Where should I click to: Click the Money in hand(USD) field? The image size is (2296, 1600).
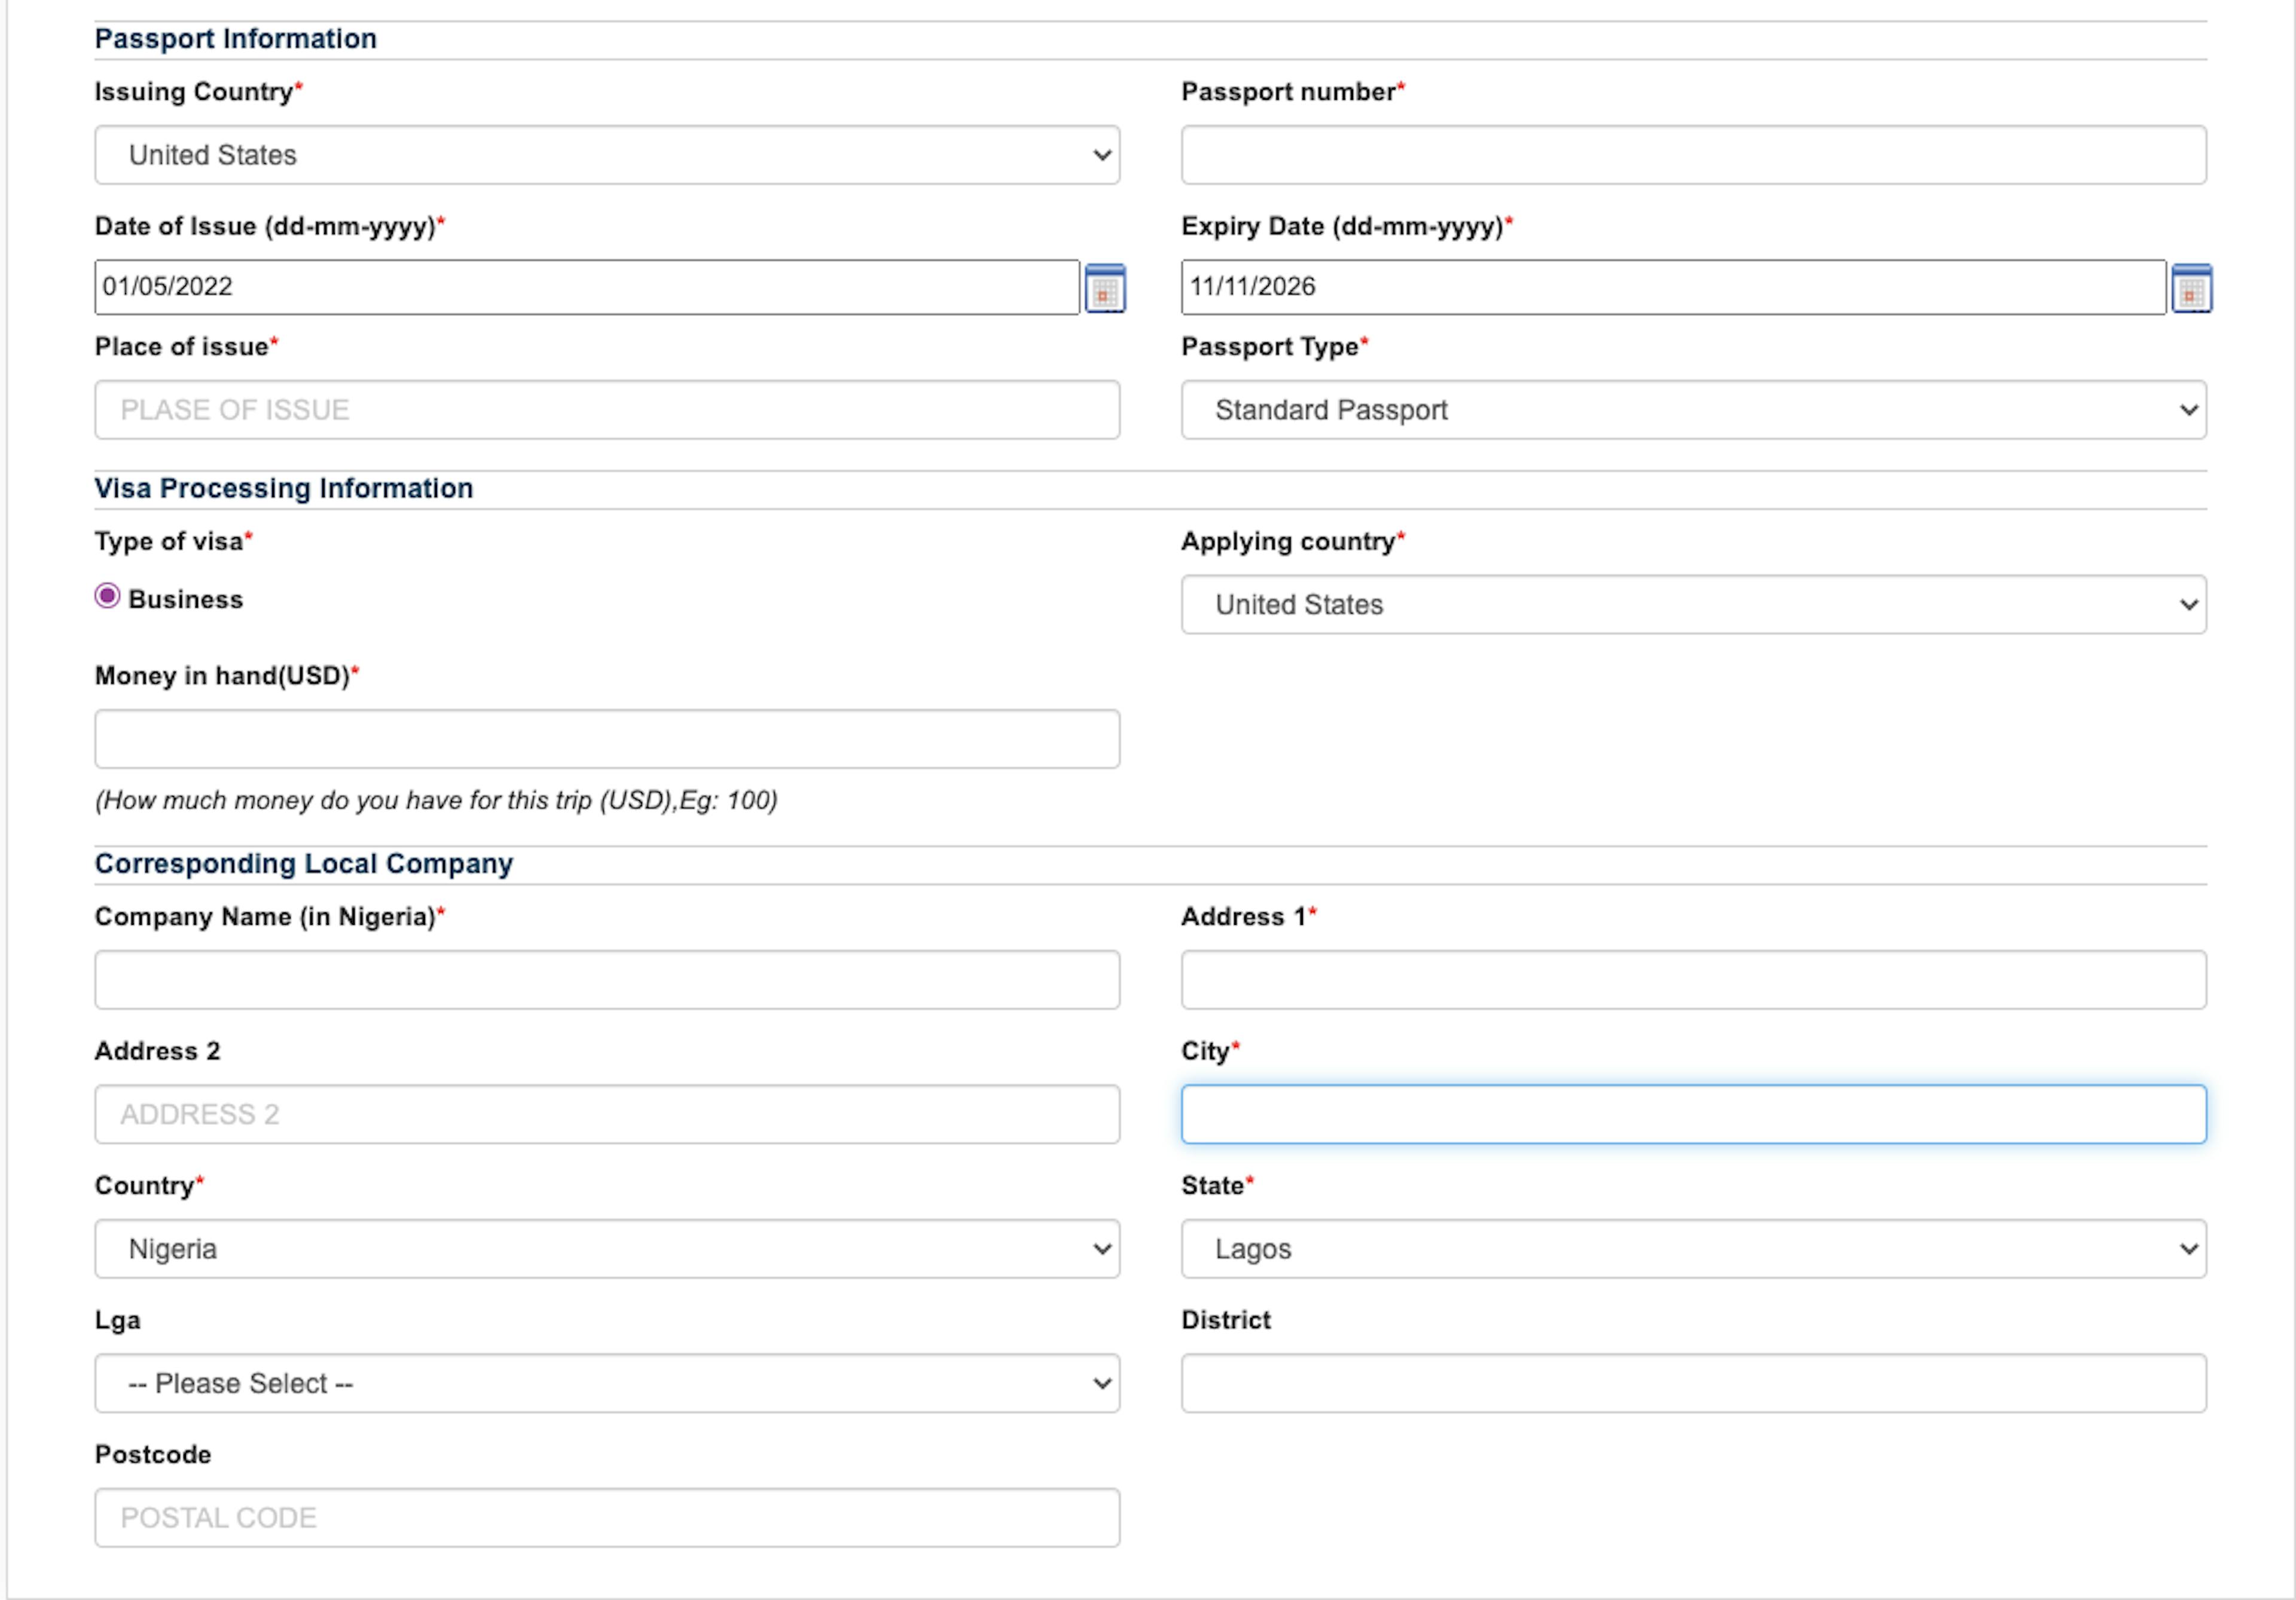[607, 740]
